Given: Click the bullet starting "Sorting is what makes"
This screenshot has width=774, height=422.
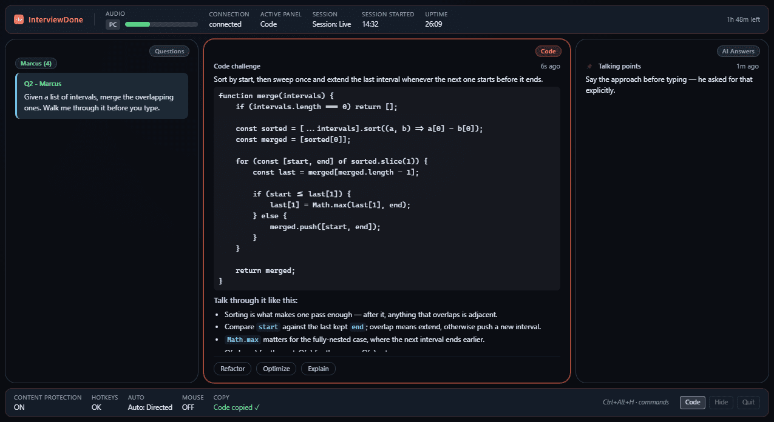Looking at the screenshot, I should (x=361, y=315).
